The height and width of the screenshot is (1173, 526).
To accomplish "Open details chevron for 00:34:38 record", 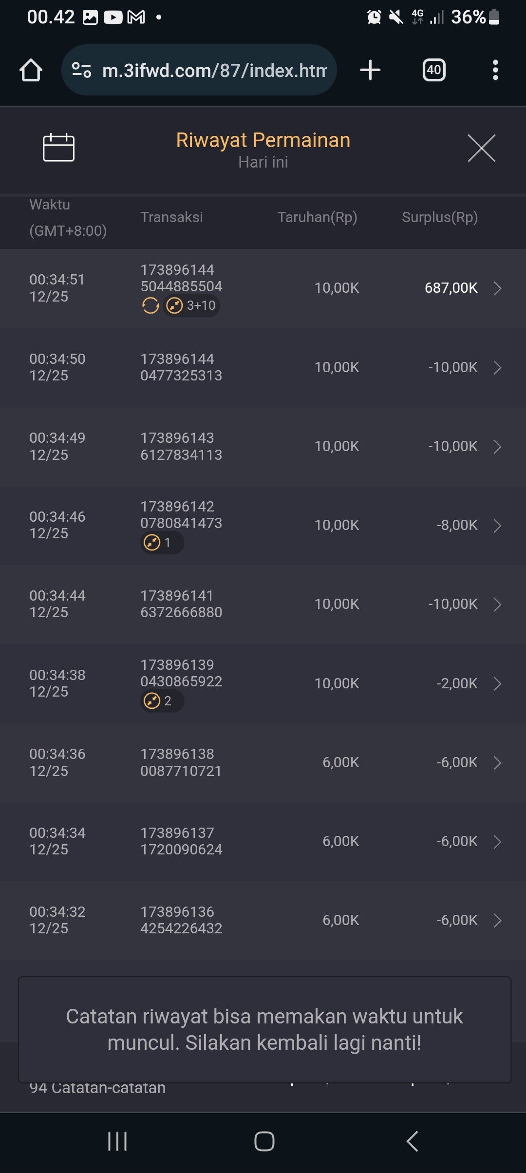I will click(x=497, y=683).
